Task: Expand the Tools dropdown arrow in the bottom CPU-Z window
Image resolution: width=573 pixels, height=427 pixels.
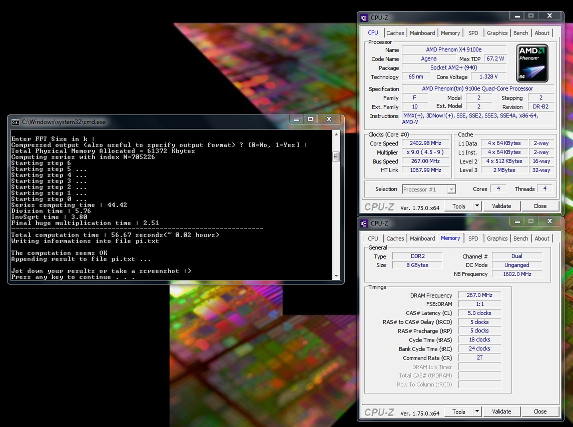Action: click(477, 411)
